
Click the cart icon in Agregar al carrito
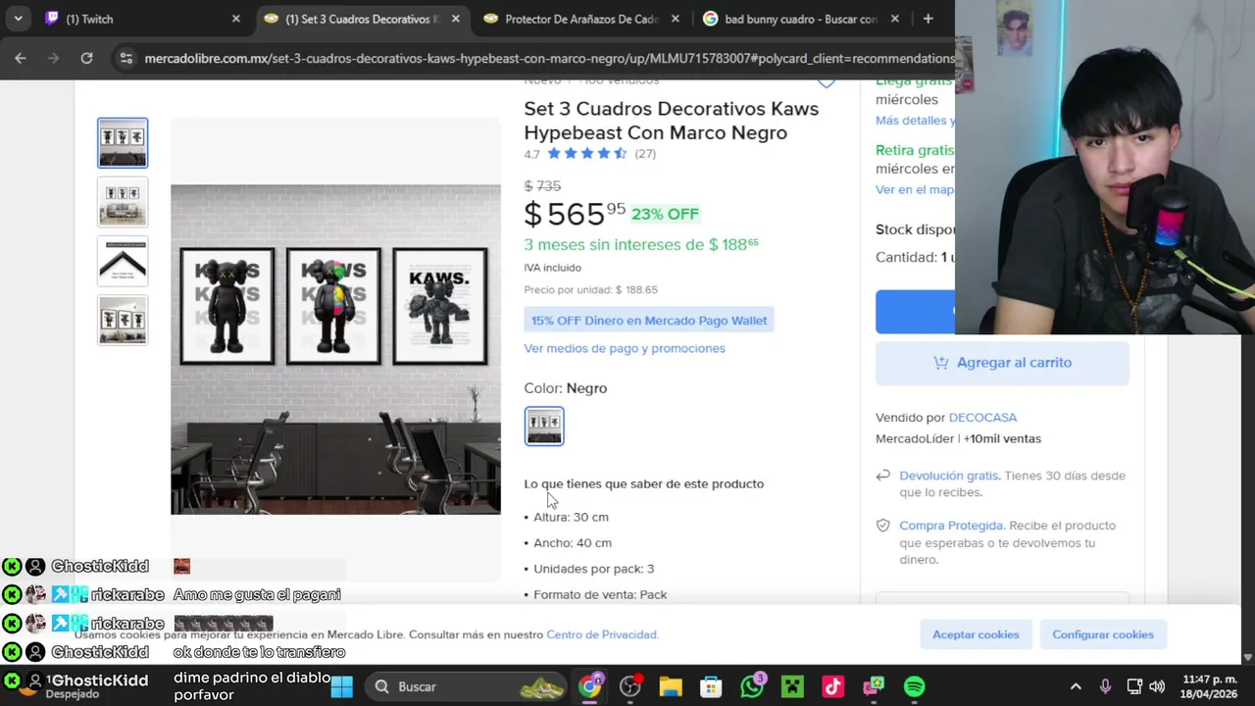click(941, 363)
